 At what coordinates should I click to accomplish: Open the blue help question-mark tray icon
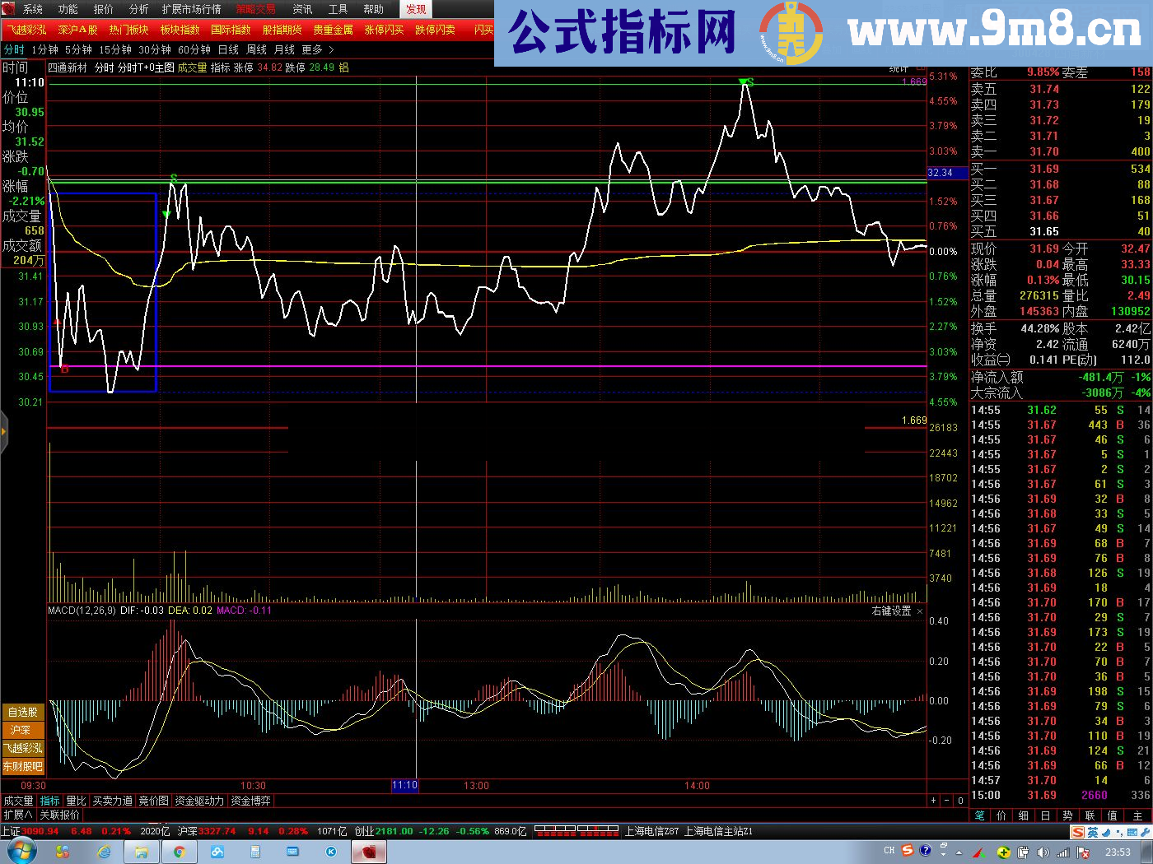926,851
